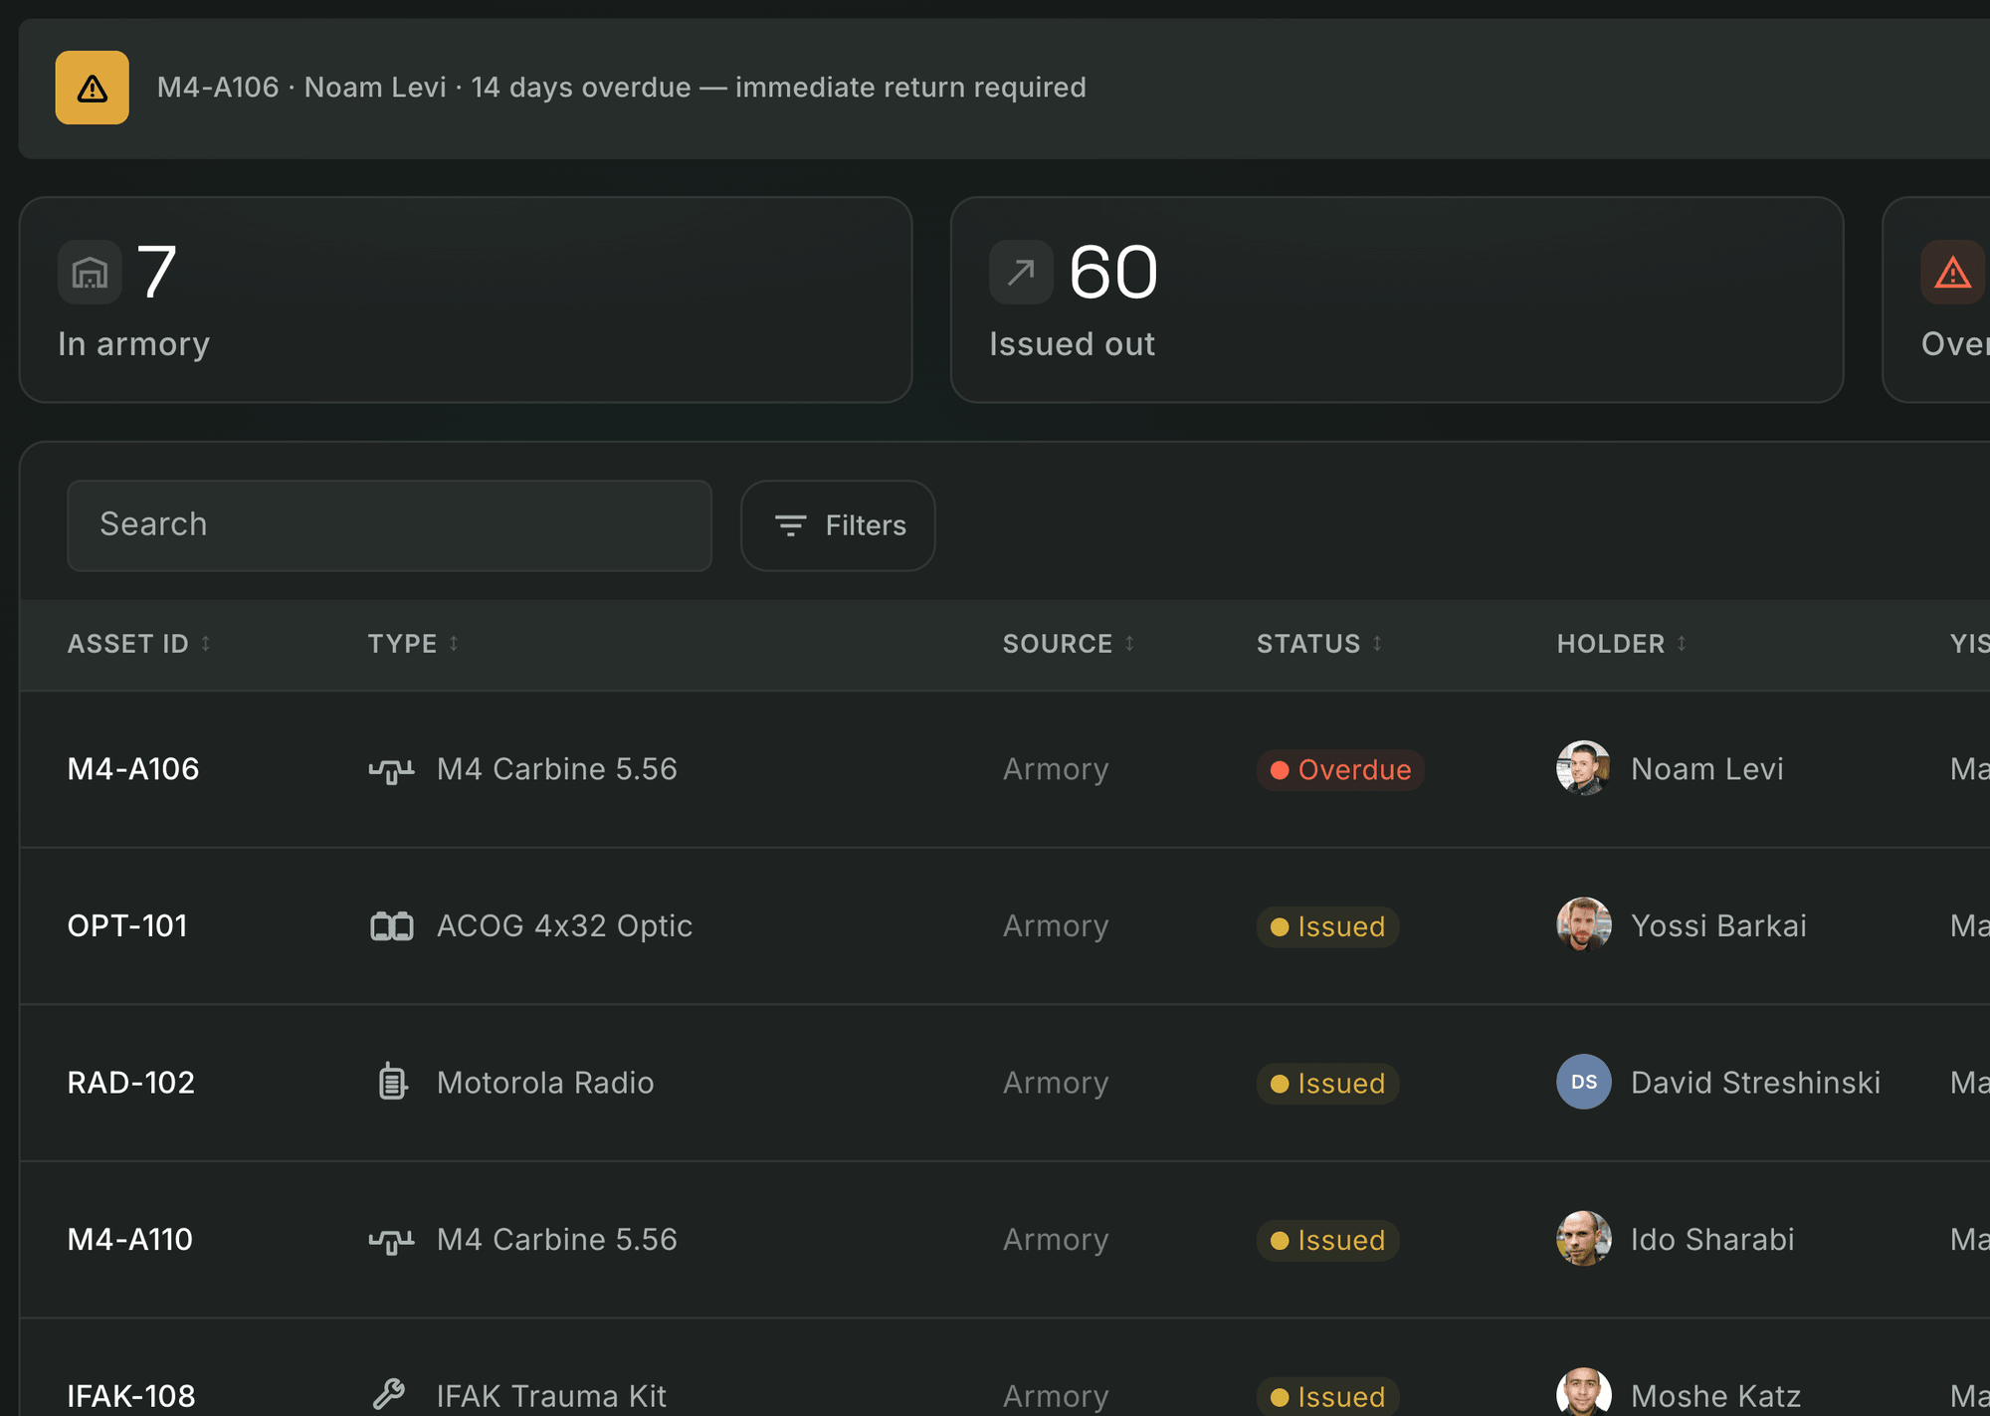Click Issued badge in M4-A110 row
1990x1416 pixels.
(1327, 1241)
